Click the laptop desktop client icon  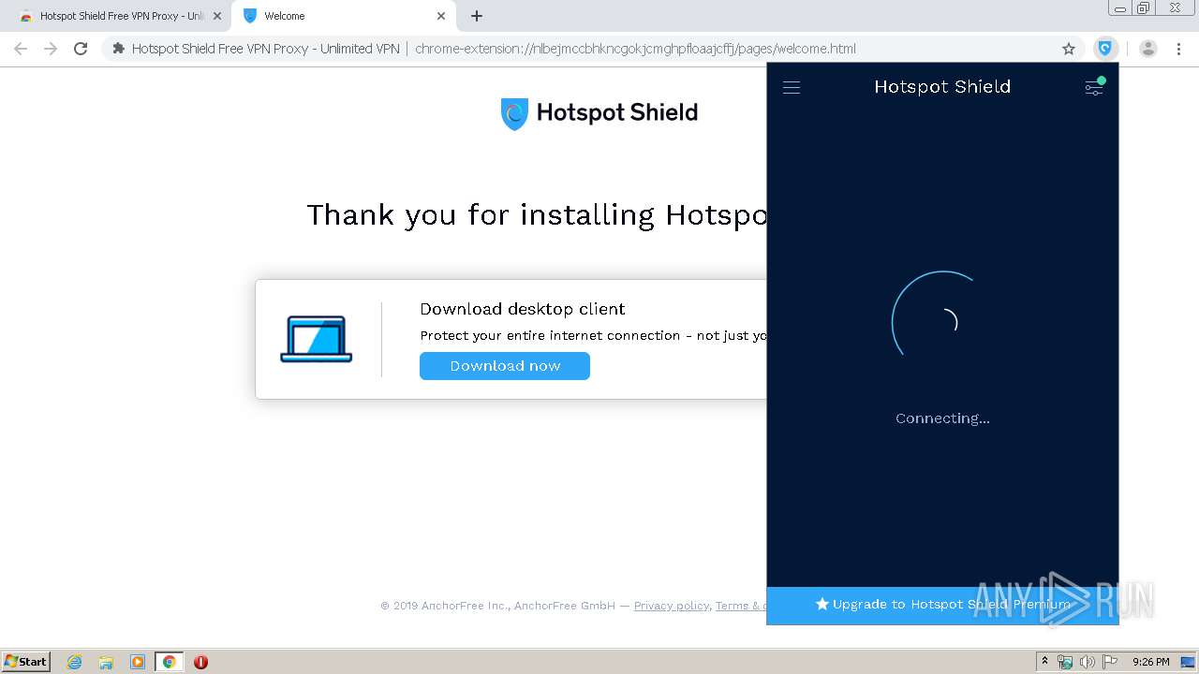(317, 339)
